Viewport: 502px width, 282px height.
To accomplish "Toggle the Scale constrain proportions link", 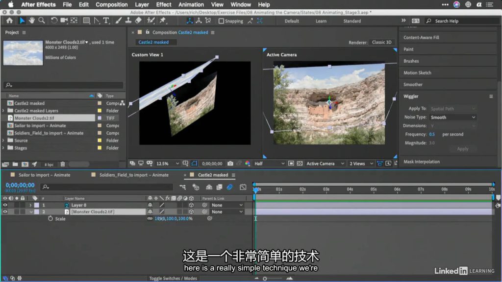I will pyautogui.click(x=150, y=219).
